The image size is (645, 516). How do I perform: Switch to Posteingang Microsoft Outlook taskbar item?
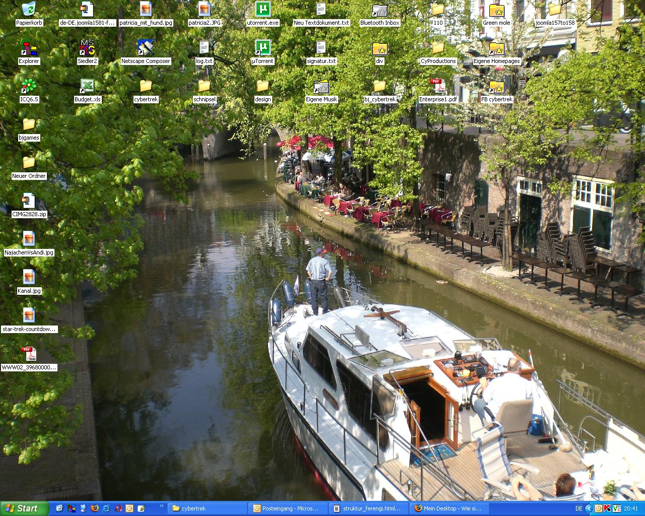288,508
